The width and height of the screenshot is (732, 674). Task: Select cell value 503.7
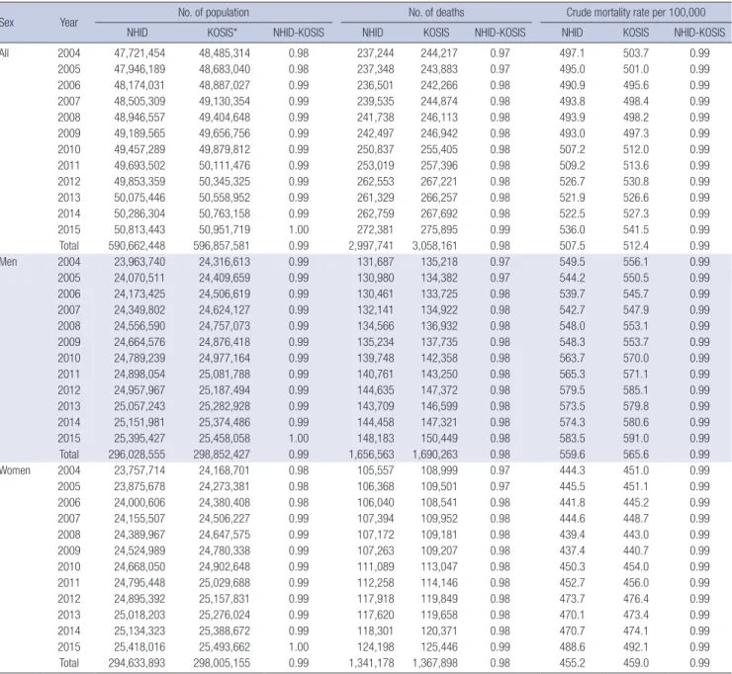tap(636, 53)
